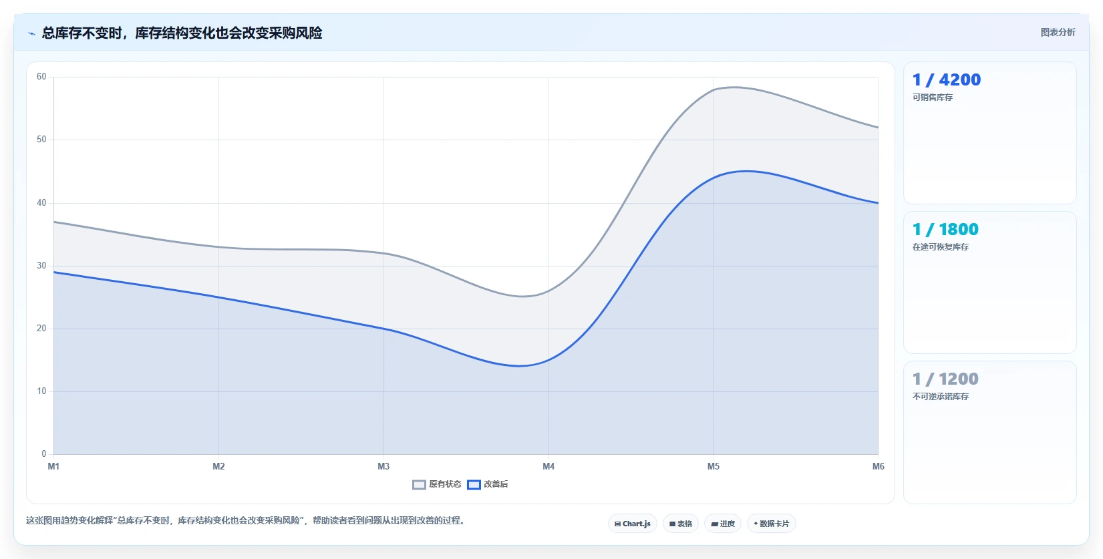The height and width of the screenshot is (559, 1103).
Task: Click the 表格 tag text
Action: (x=685, y=524)
